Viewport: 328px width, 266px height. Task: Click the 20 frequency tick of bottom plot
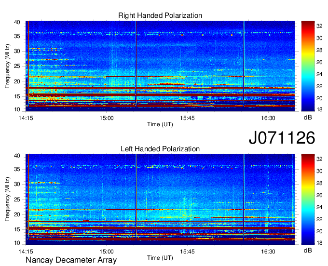click(x=17, y=214)
